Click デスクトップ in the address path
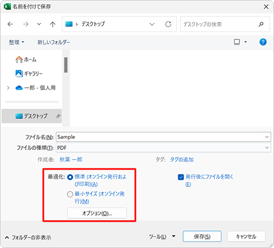The image size is (274, 248). coord(93,24)
